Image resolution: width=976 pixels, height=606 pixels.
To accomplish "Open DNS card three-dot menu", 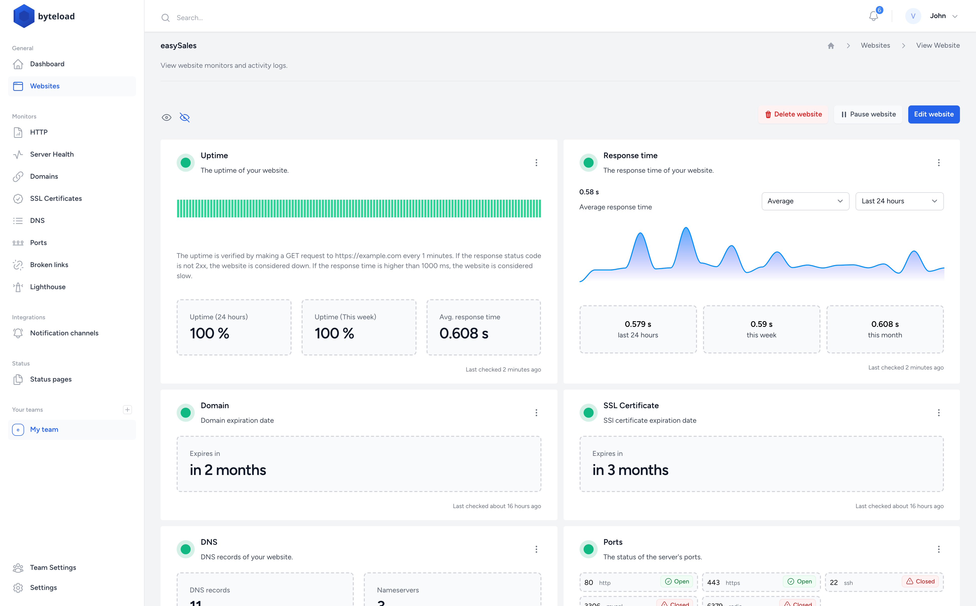I will (536, 549).
